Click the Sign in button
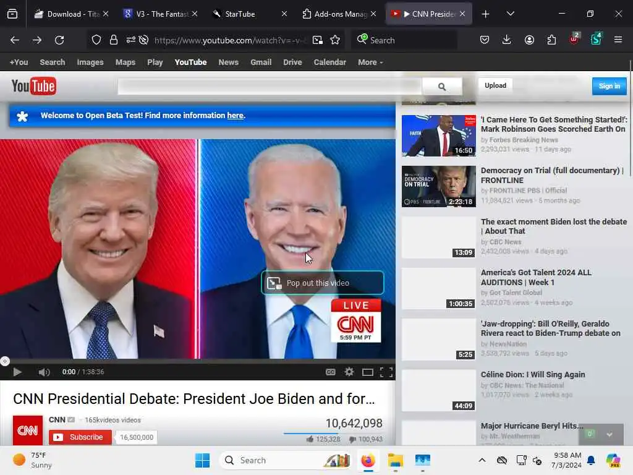This screenshot has height=475, width=633. pos(609,86)
